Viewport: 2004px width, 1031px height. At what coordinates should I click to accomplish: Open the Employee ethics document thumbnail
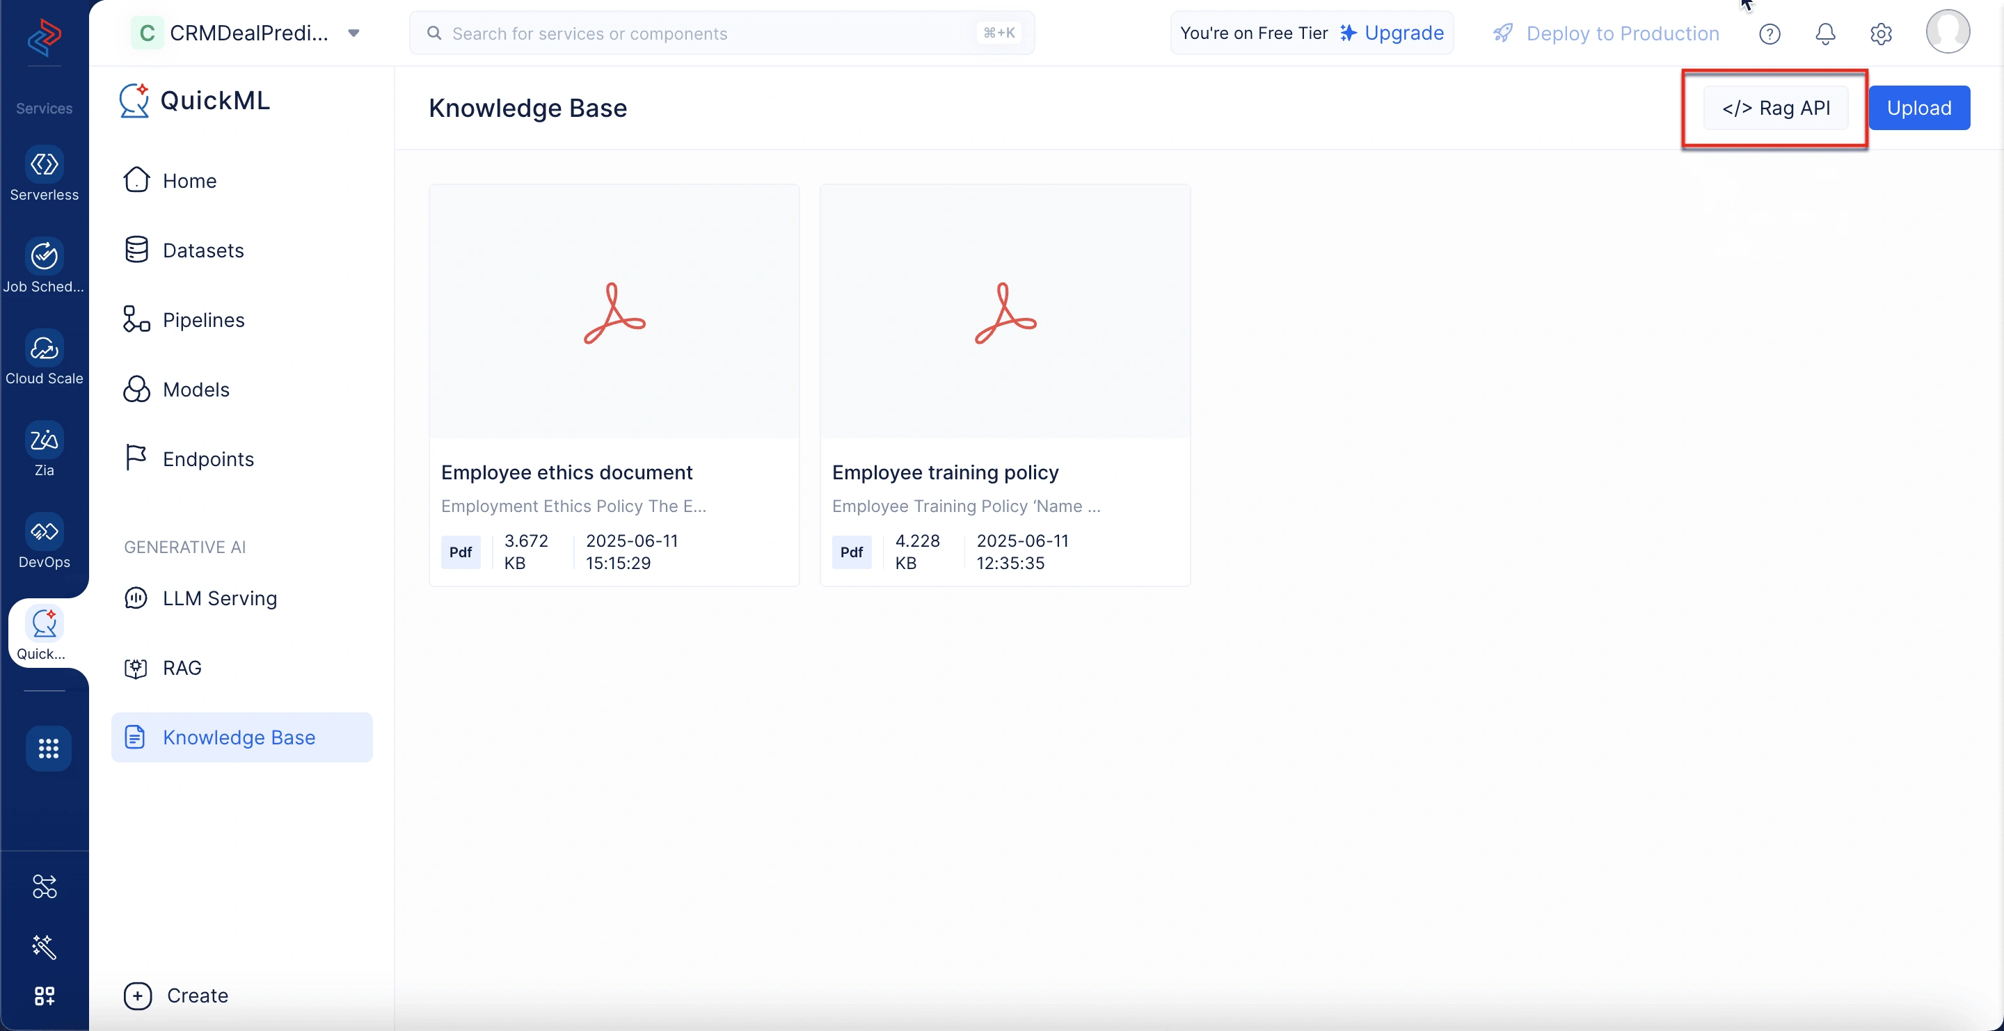click(614, 312)
